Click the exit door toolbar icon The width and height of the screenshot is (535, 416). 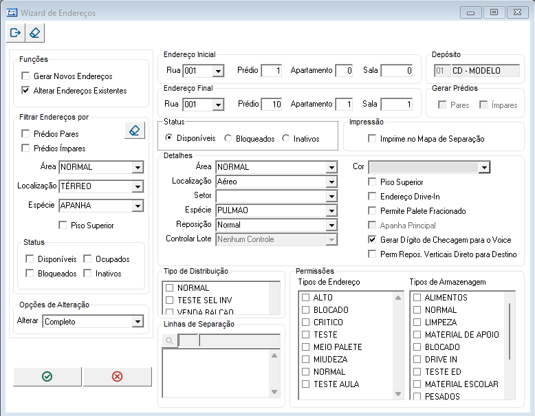(x=15, y=33)
